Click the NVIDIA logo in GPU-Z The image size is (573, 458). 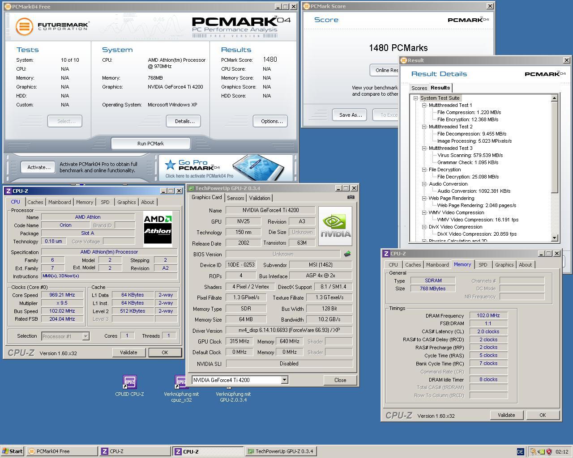[x=335, y=226]
